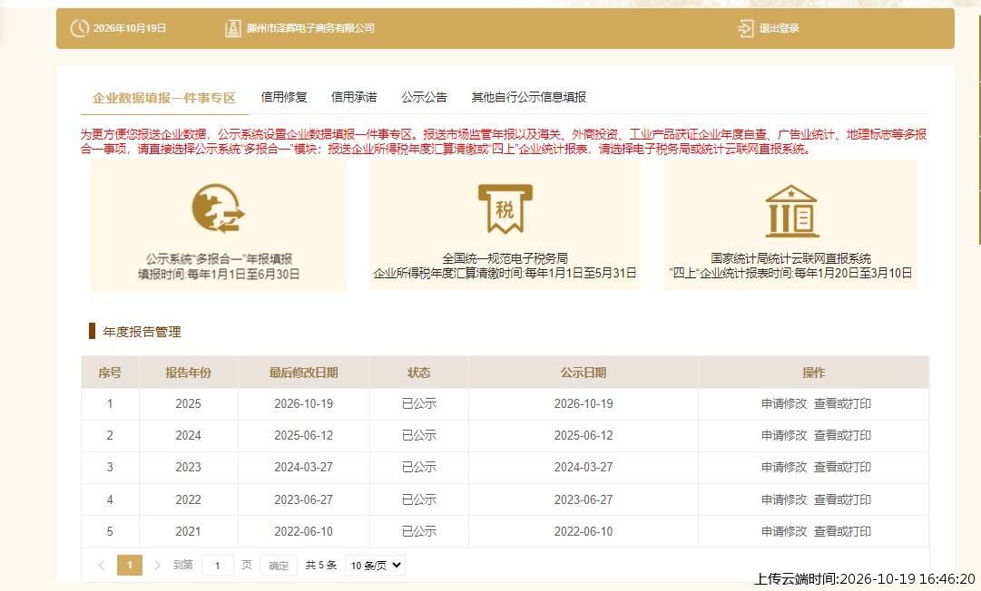The image size is (981, 591).
Task: Click the company profile icon in header
Action: tap(232, 28)
